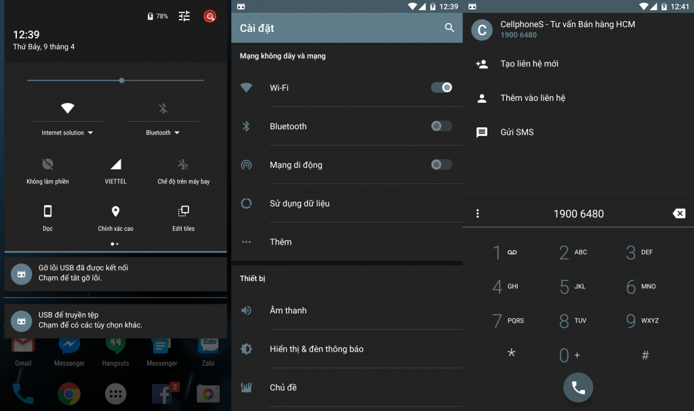Screen dimensions: 694x411
Task: Tap the green call button
Action: pyautogui.click(x=578, y=387)
